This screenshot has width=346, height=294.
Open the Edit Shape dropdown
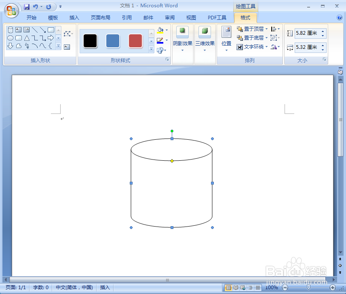coord(68,34)
